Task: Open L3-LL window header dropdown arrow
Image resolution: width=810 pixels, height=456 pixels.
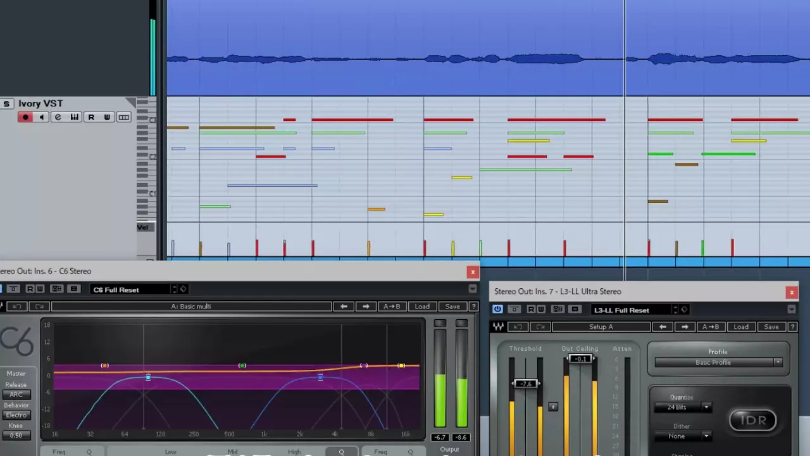Action: point(791,309)
